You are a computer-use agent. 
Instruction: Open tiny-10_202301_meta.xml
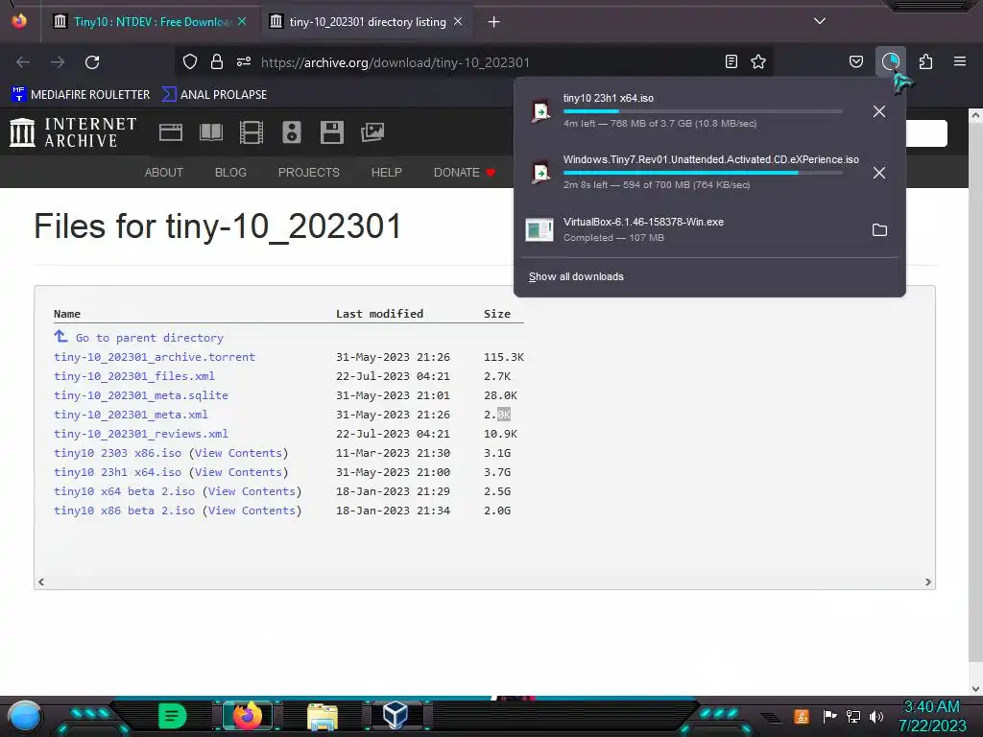click(x=131, y=415)
